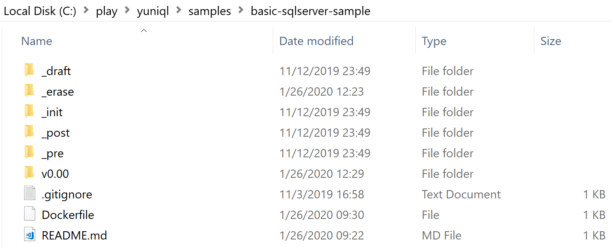Image resolution: width=612 pixels, height=247 pixels.
Task: Select the Dockerfile blank file icon
Action: click(30, 215)
